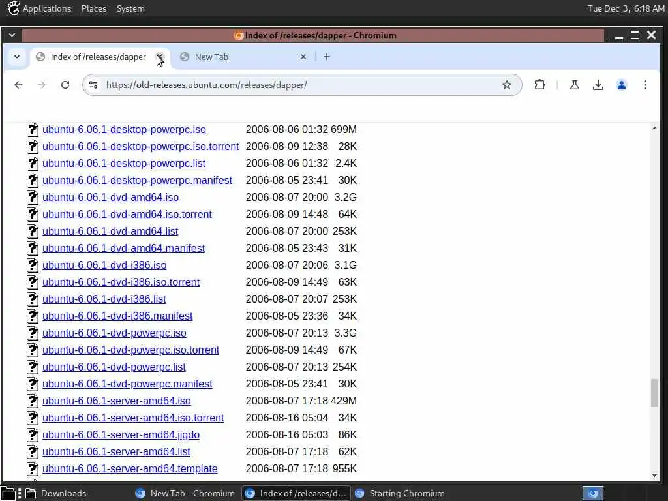The width and height of the screenshot is (668, 501).
Task: Close the Index of /releases/dapper tab
Action: (x=159, y=57)
